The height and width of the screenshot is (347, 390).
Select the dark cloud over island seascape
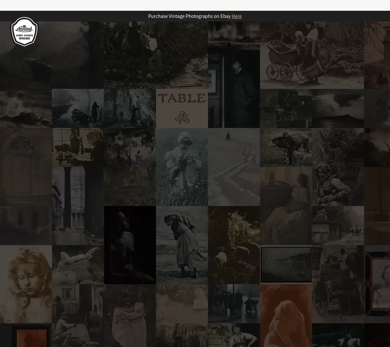[338, 108]
